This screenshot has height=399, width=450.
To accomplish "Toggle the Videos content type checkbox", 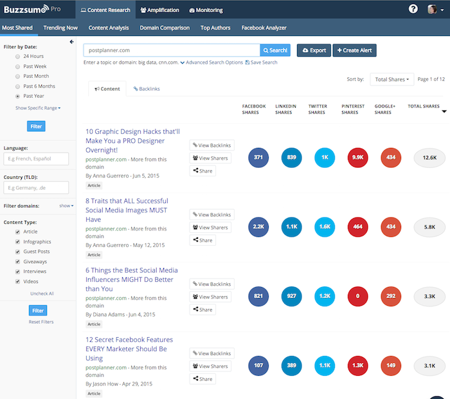I will pos(18,281).
